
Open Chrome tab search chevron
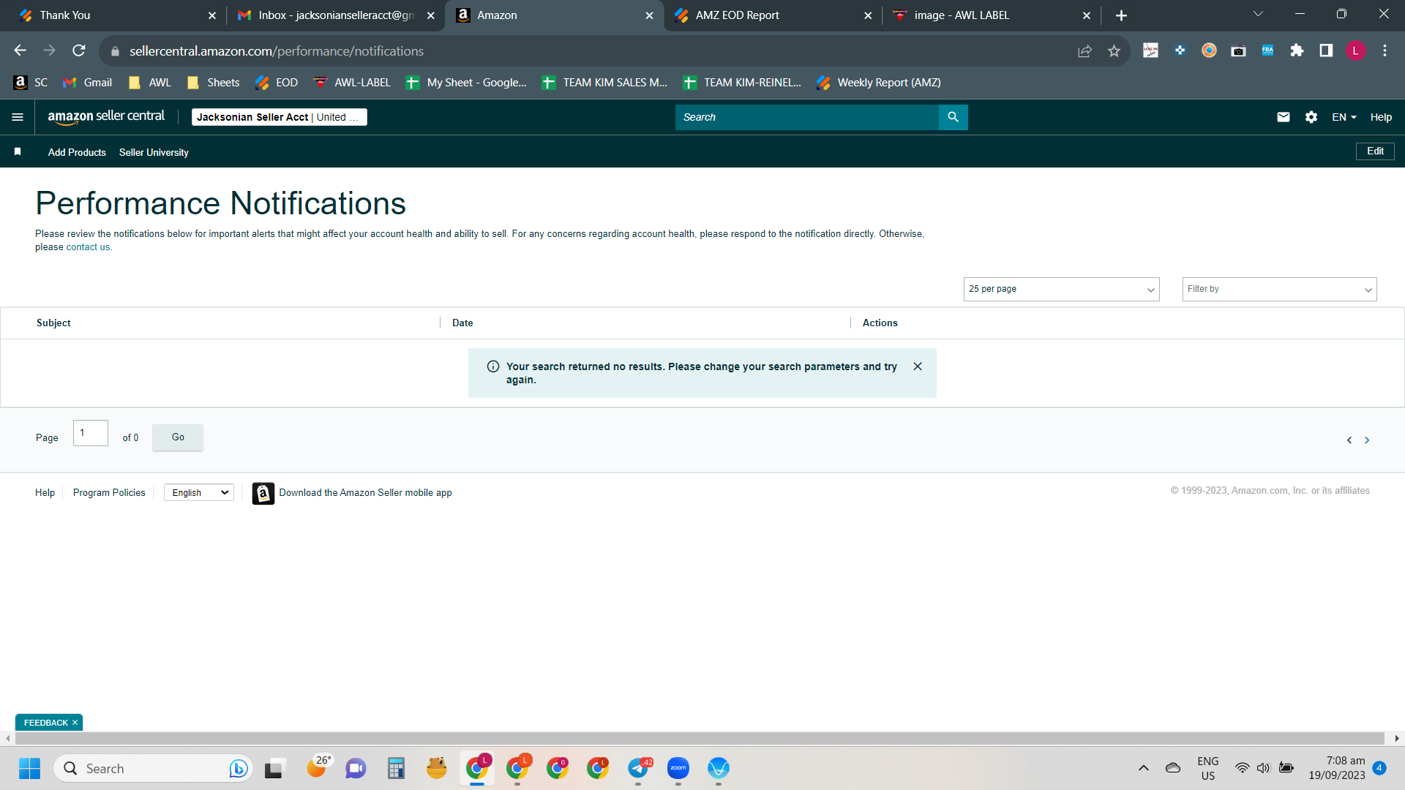[x=1258, y=14]
